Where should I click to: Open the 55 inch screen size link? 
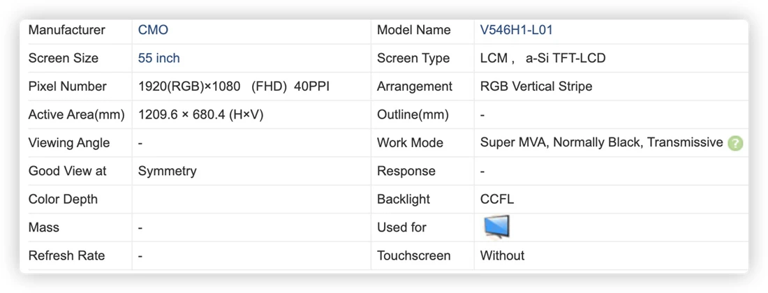[158, 58]
